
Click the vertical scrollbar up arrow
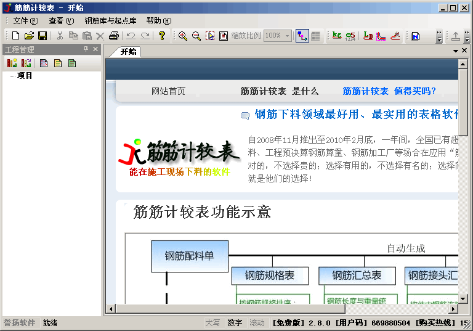463,64
